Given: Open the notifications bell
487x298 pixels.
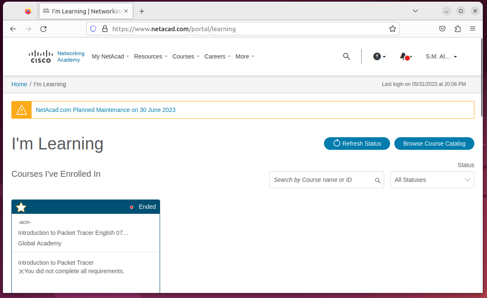Looking at the screenshot, I should pos(406,56).
